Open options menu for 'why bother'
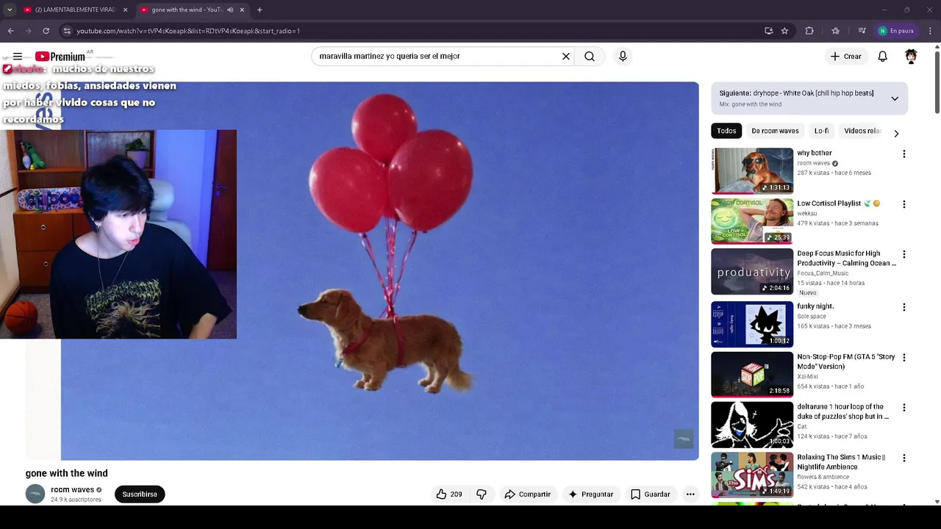The width and height of the screenshot is (941, 529). coord(904,154)
